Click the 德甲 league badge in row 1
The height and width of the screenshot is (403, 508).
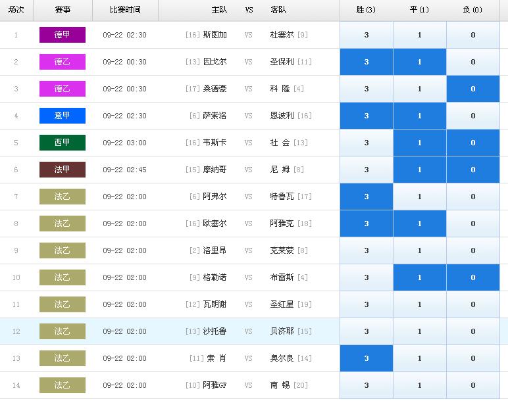[63, 35]
